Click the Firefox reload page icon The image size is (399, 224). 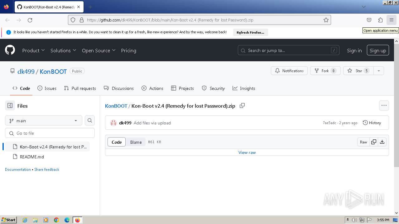click(x=30, y=20)
